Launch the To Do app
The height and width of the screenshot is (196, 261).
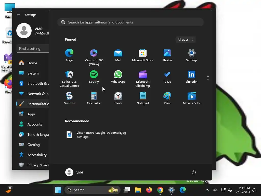[167, 77]
